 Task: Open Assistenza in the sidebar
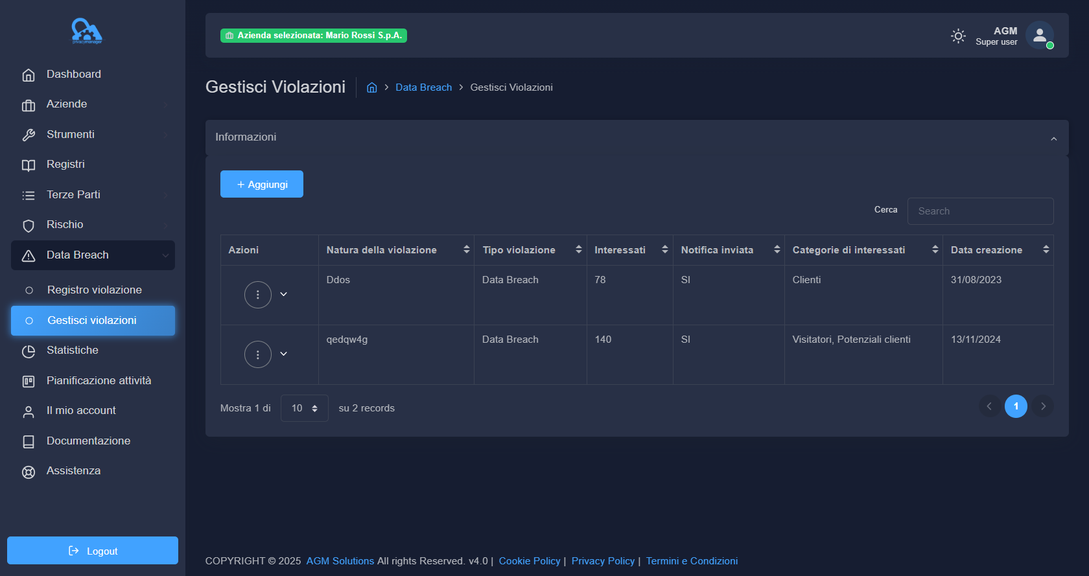[x=73, y=471]
